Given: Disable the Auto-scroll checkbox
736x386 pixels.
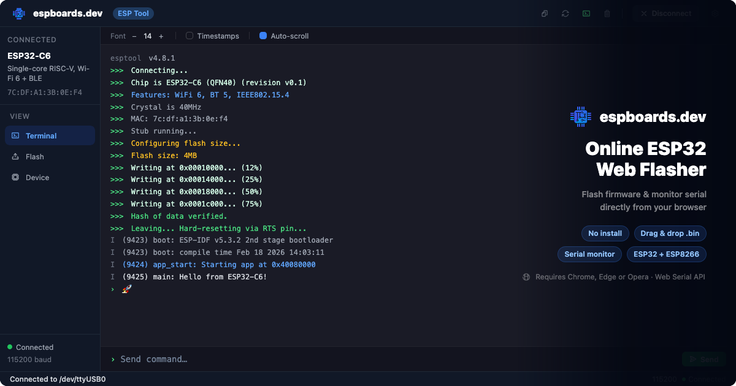Looking at the screenshot, I should pyautogui.click(x=263, y=36).
